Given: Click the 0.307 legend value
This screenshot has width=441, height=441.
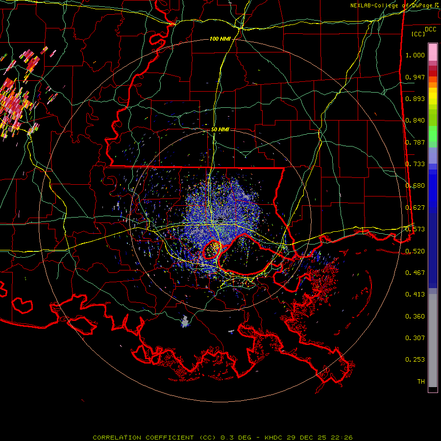Looking at the screenshot, I should tap(415, 338).
